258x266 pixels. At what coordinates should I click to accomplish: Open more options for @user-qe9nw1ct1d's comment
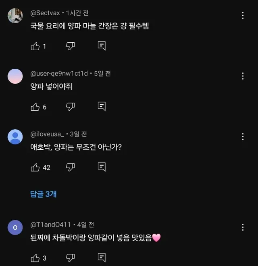[243, 76]
